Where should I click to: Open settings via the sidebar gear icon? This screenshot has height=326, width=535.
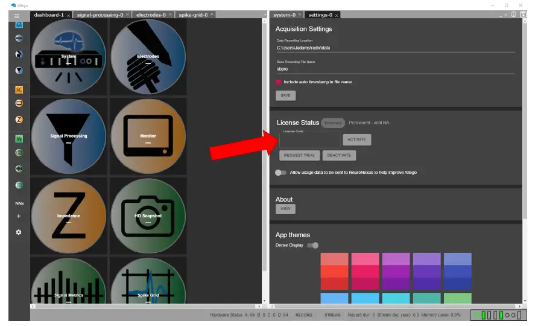[x=19, y=232]
